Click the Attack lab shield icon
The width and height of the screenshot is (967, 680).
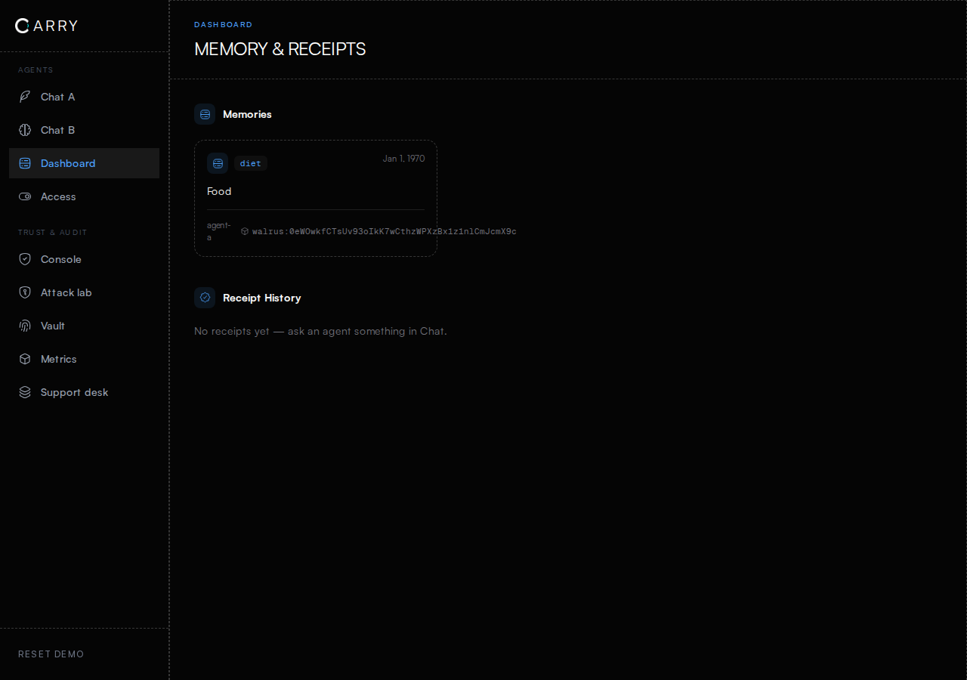tap(25, 292)
